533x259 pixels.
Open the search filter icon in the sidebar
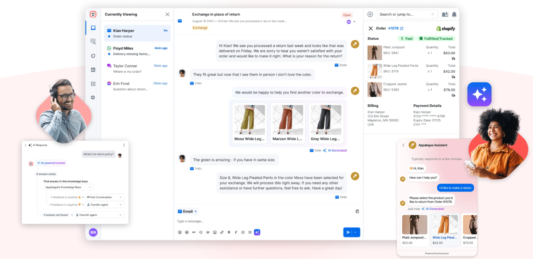click(93, 42)
